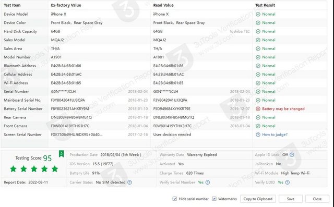Click the help icon next to Apple ID Lock
The width and height of the screenshot is (334, 207).
click(x=292, y=155)
